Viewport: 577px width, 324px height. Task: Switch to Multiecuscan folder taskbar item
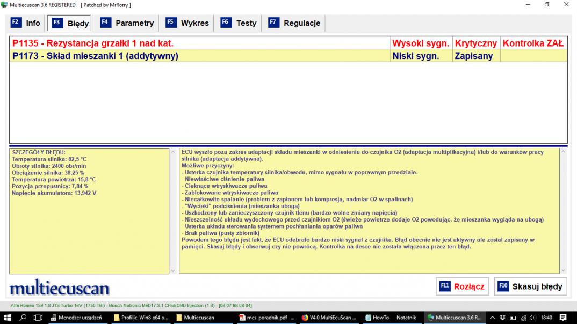click(203, 318)
